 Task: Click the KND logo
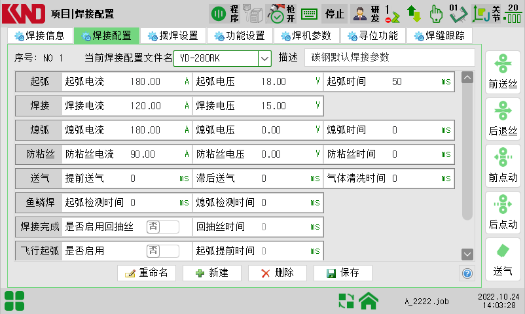24,14
